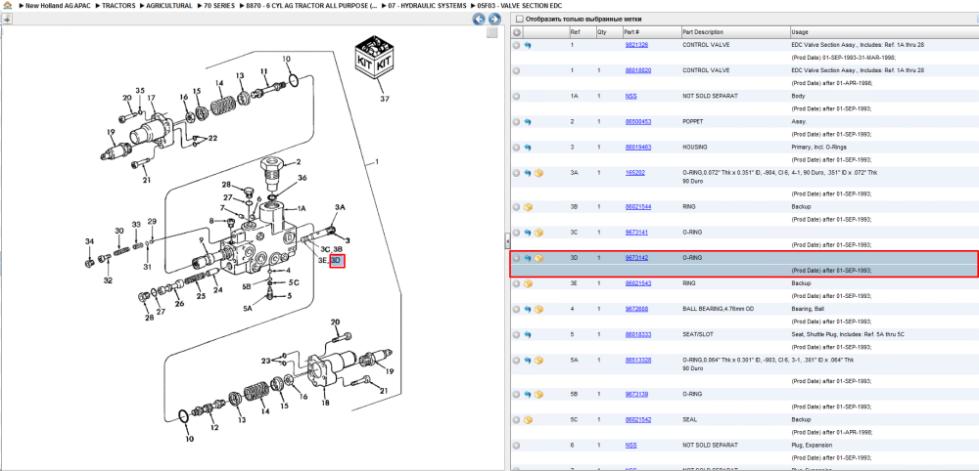Click the add icon for Ref 1A row

(517, 96)
